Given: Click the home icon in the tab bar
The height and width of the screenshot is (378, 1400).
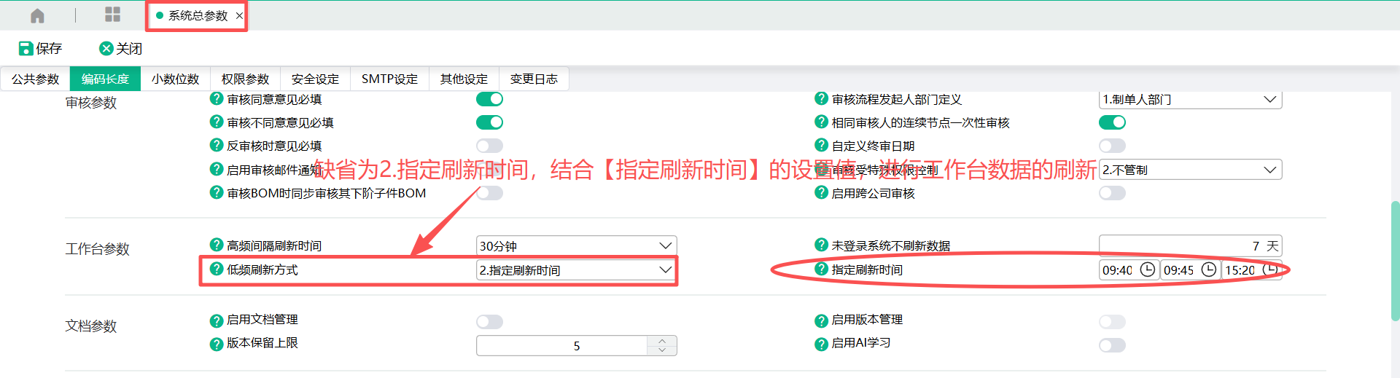Looking at the screenshot, I should click(37, 15).
